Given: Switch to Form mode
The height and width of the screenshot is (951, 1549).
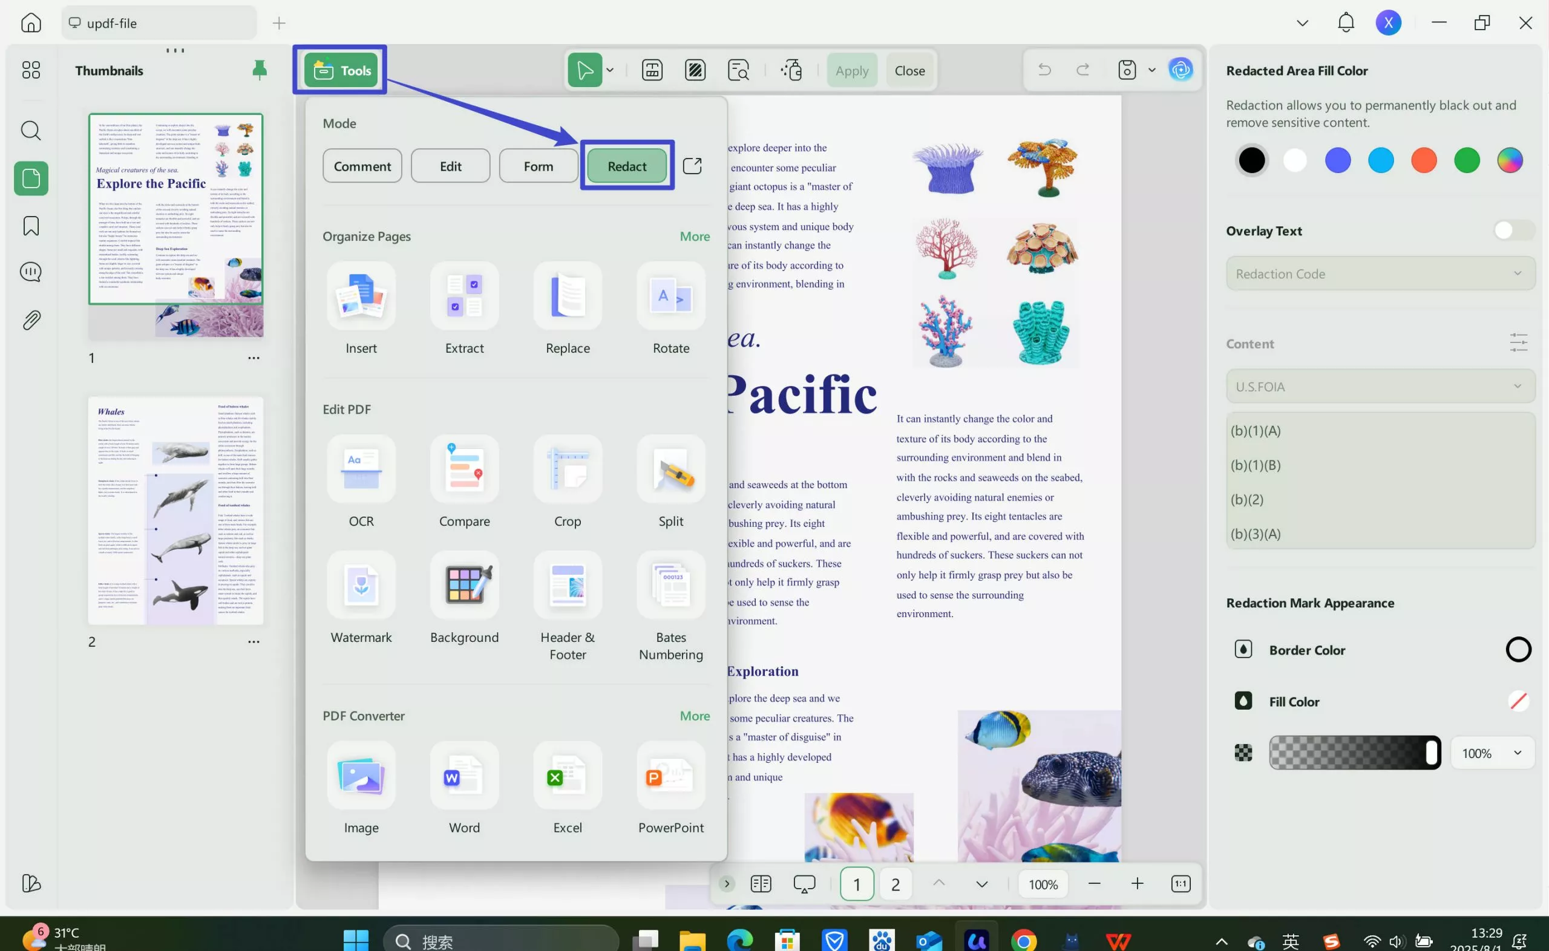Looking at the screenshot, I should (539, 166).
